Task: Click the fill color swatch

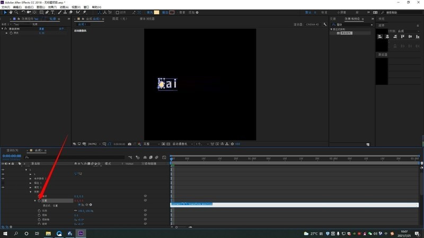Action: tap(156, 12)
